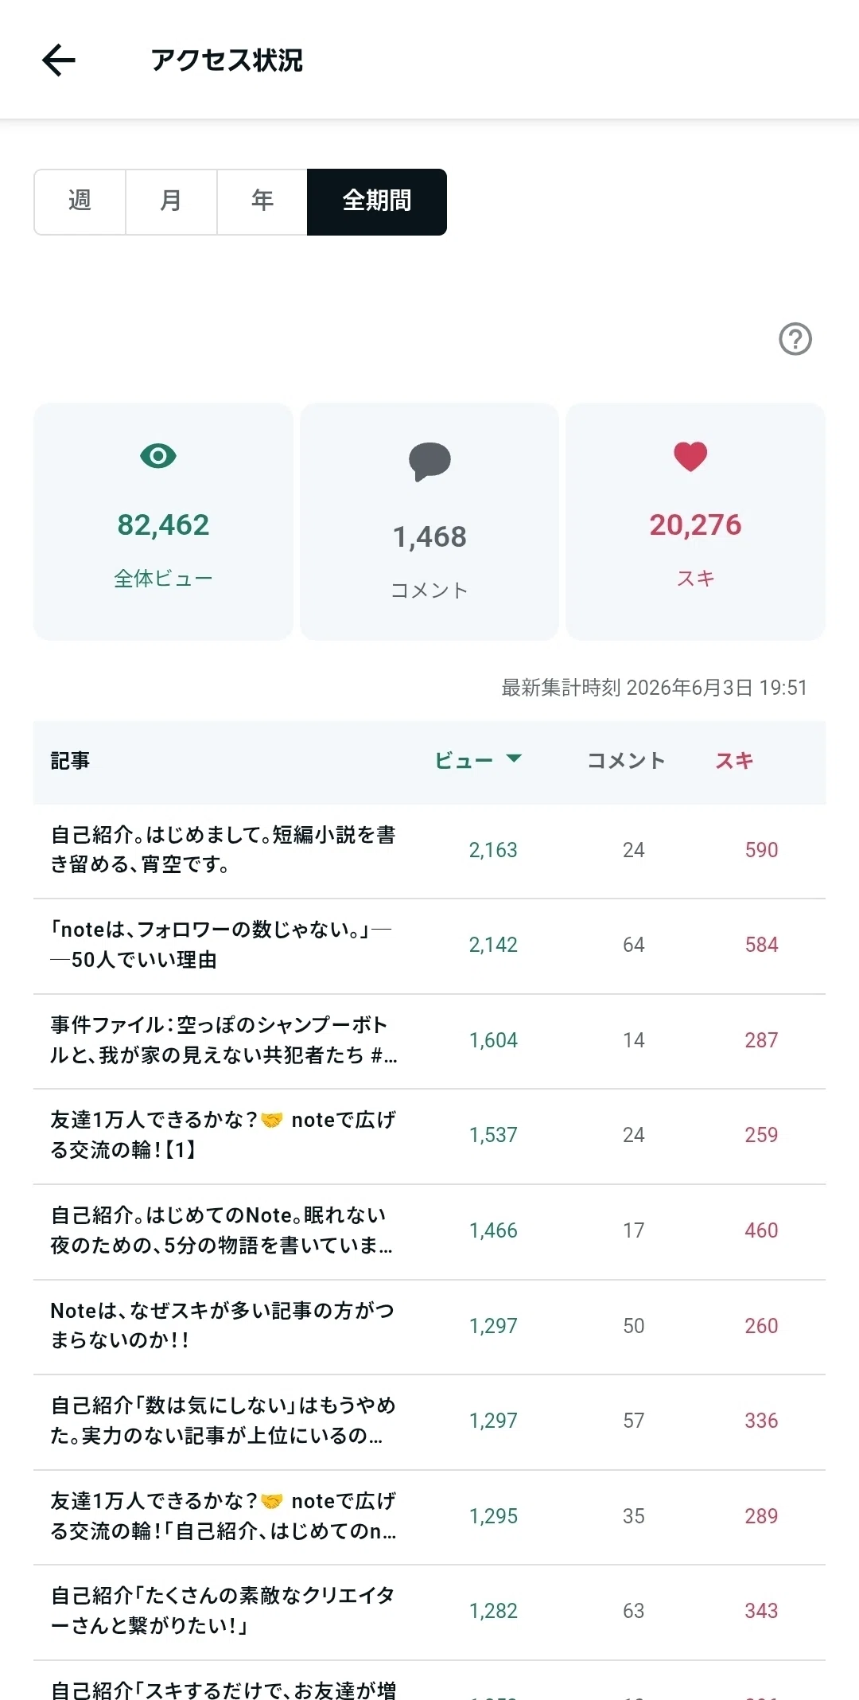Tap the eye icon for total views
Screen dimensions: 859x1700
[x=158, y=456]
